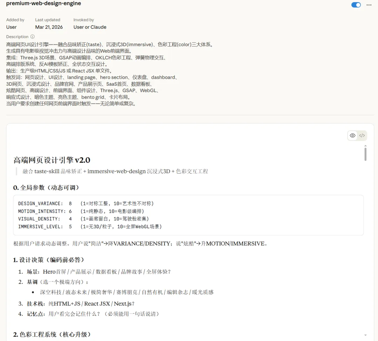Click the "User or Claude" invoked by value

click(90, 27)
